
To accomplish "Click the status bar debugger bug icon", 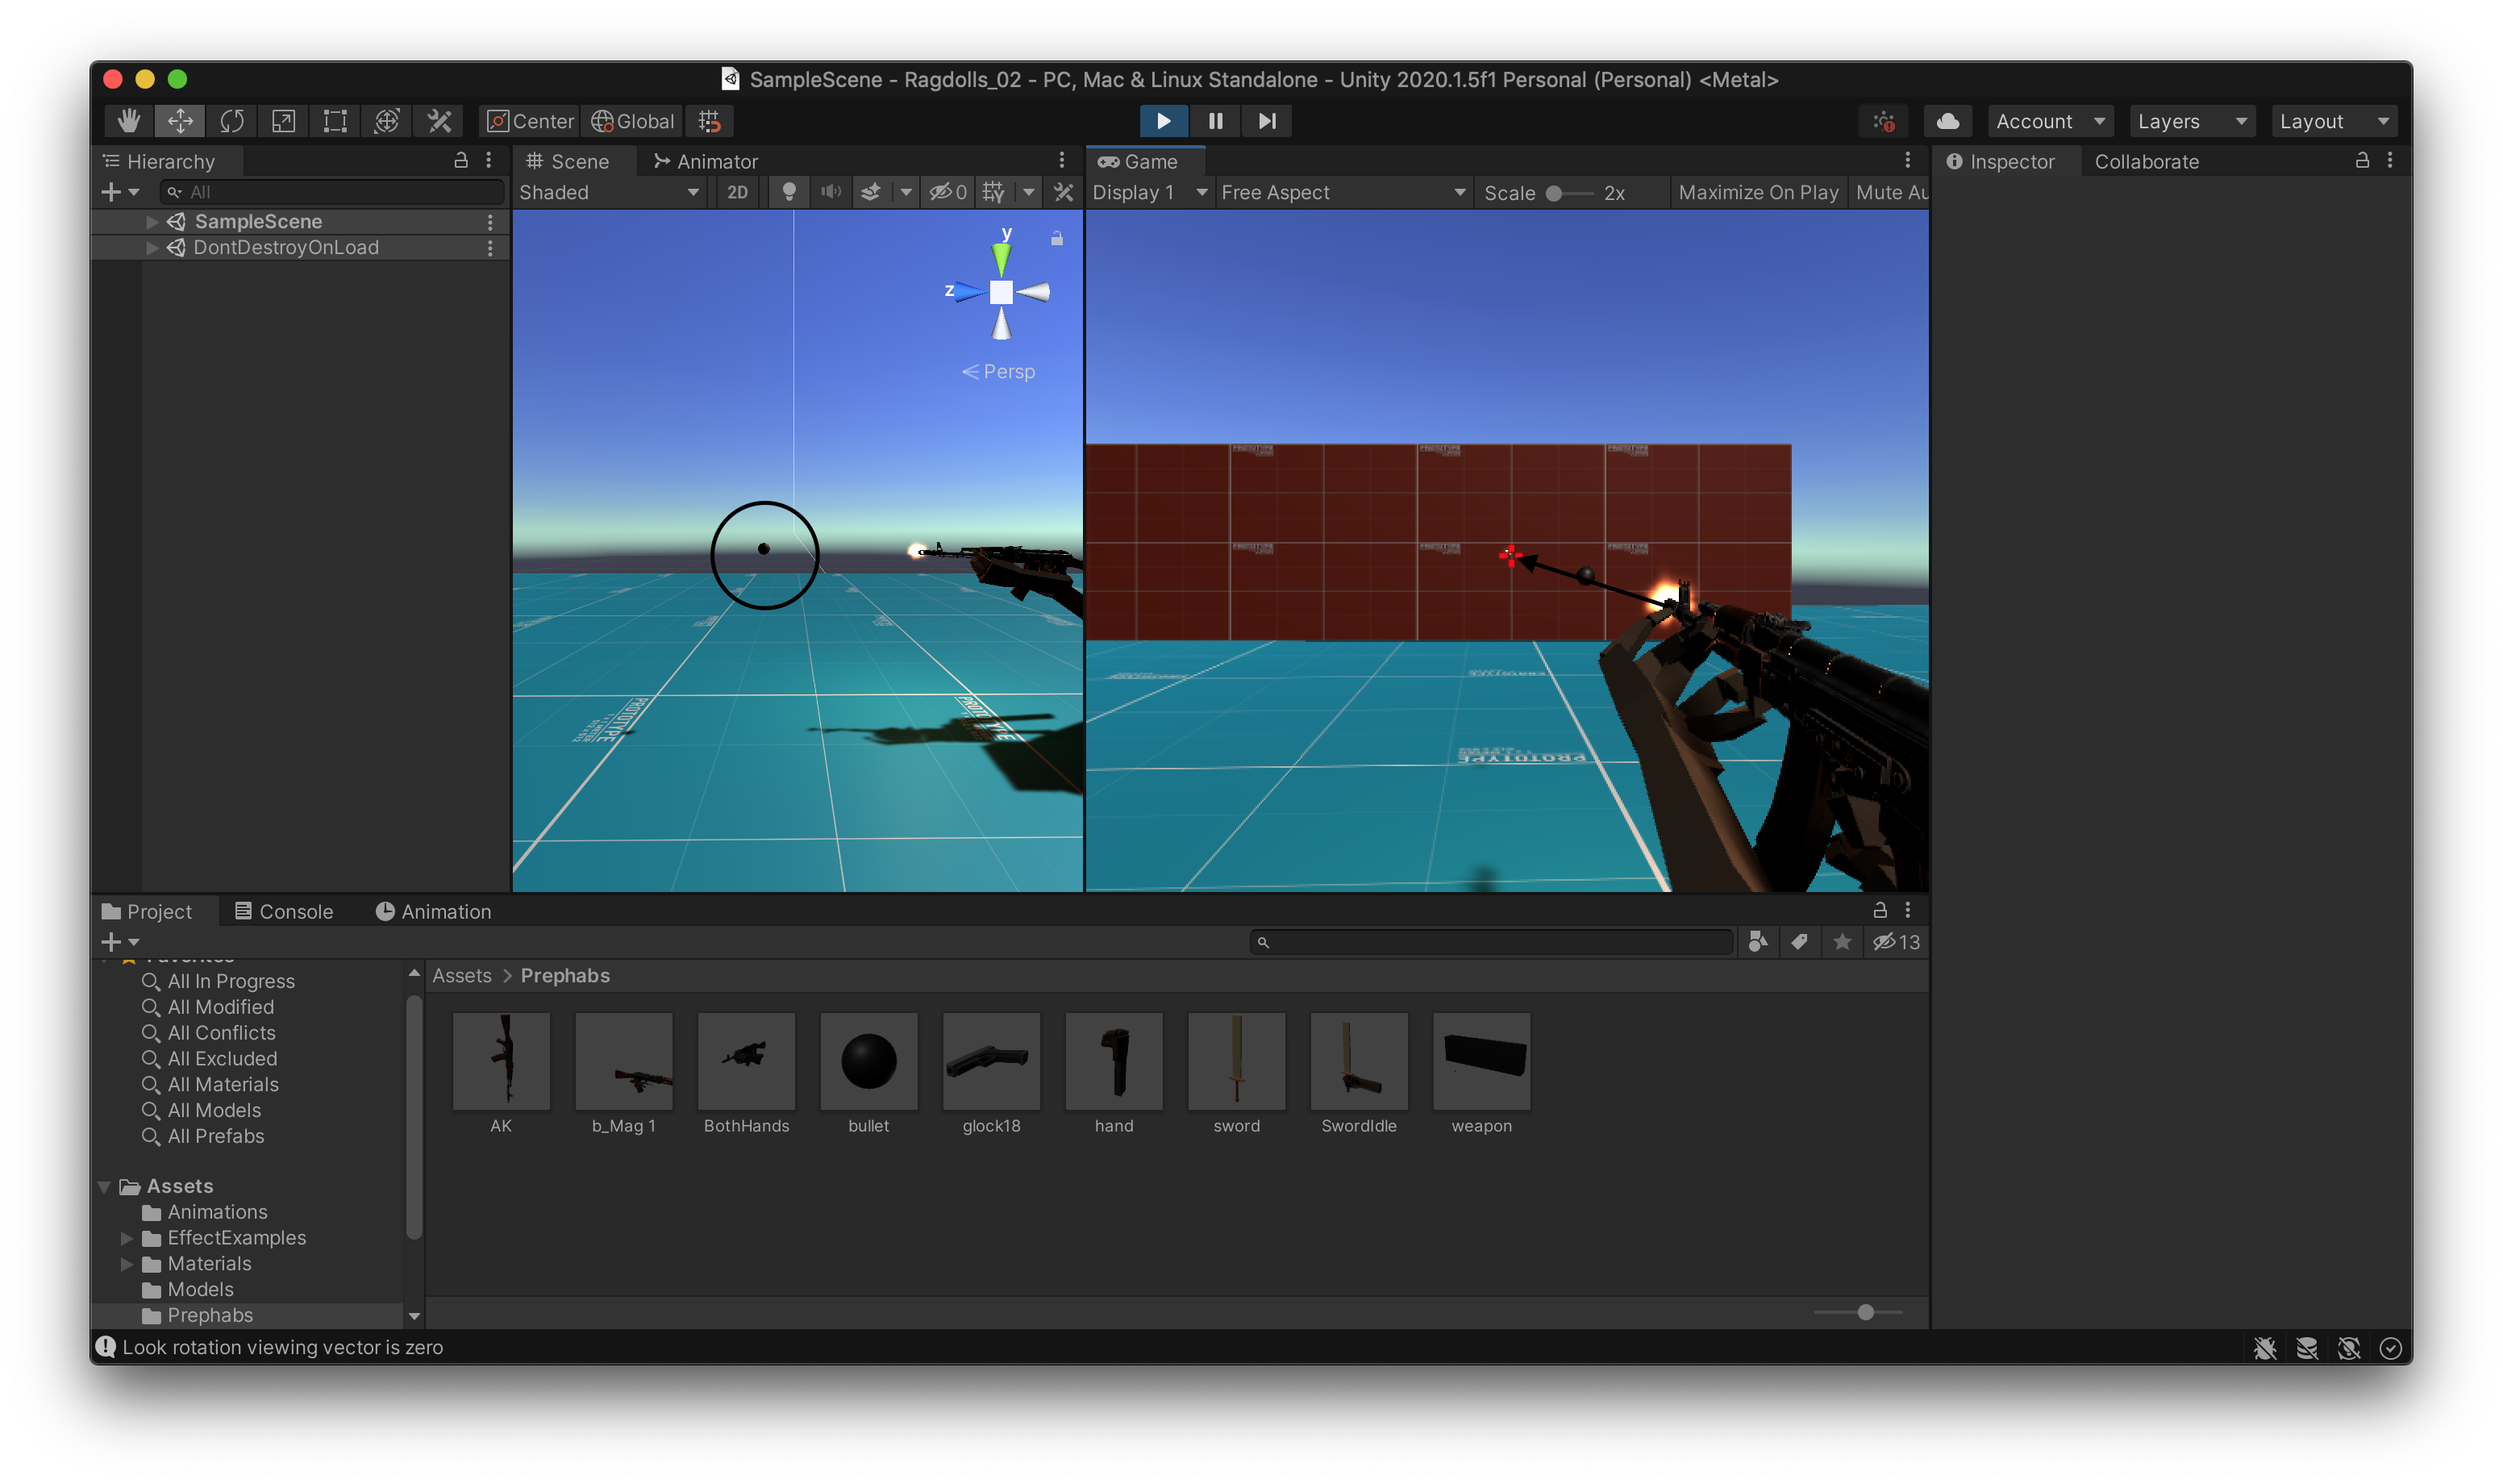I will [2265, 1348].
